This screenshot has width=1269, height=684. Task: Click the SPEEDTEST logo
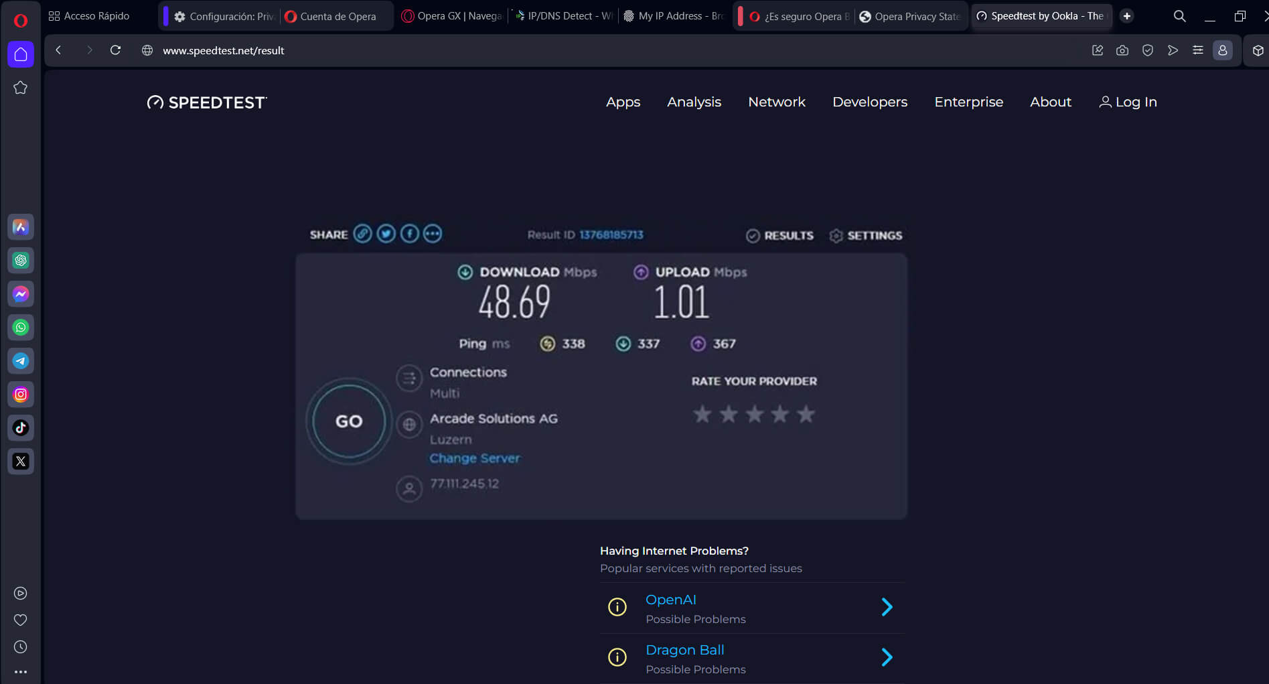207,102
